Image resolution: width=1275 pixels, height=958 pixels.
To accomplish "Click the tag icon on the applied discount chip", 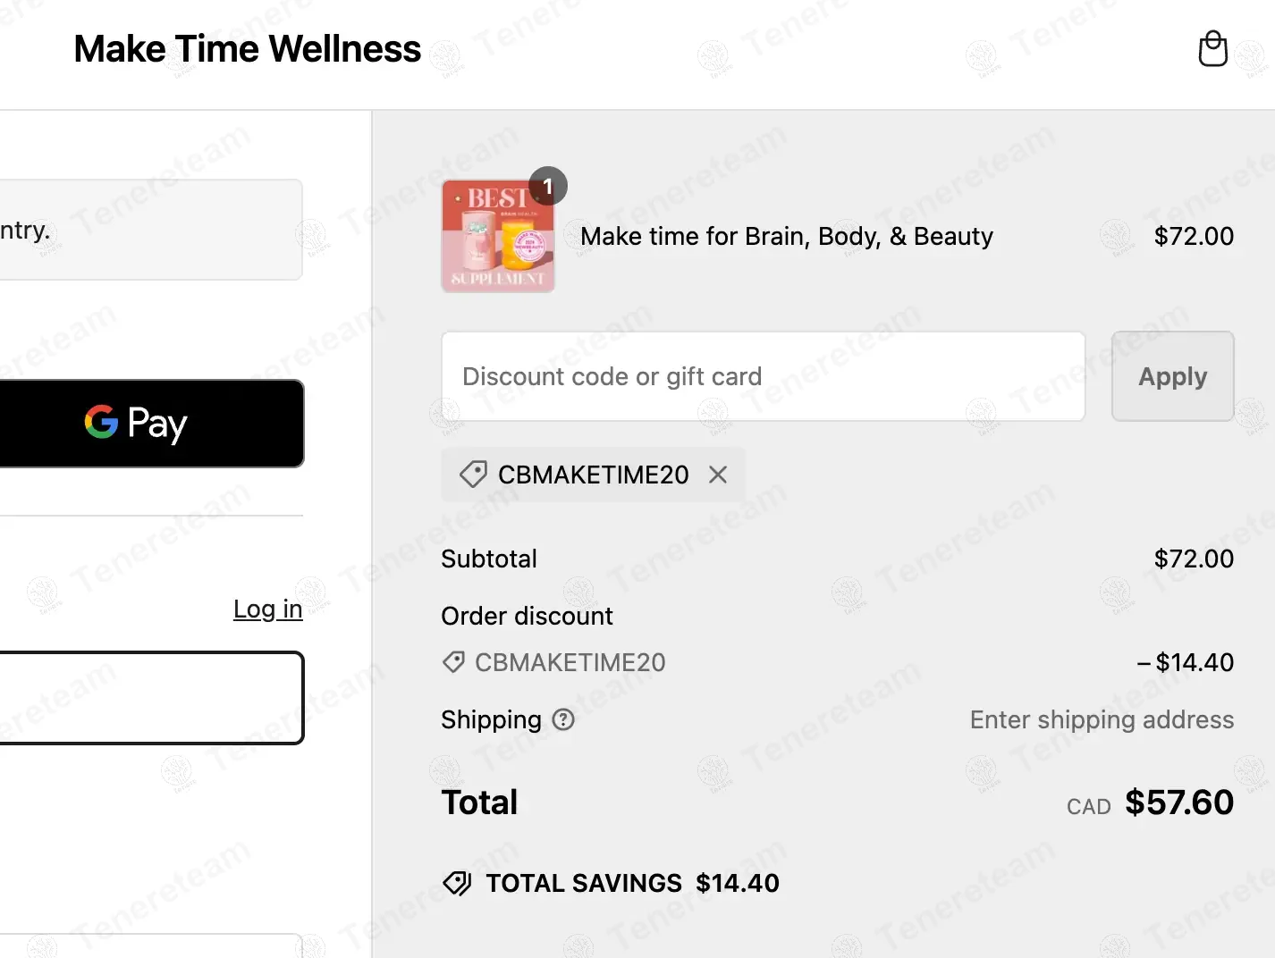I will 473,474.
